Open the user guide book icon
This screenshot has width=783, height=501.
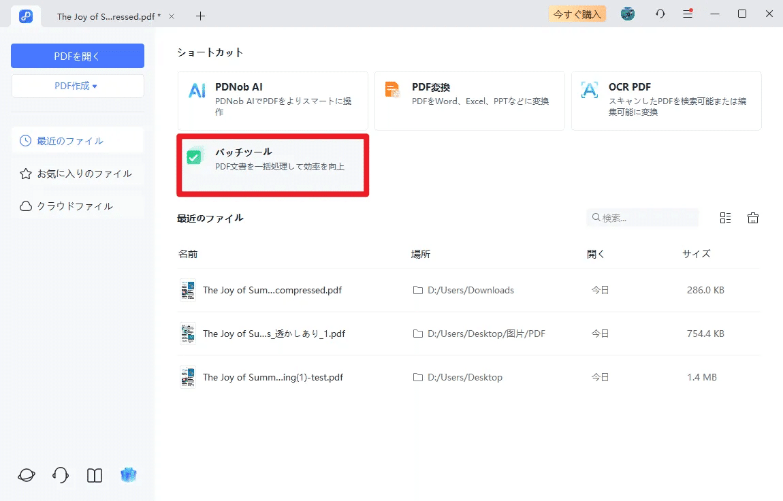94,475
